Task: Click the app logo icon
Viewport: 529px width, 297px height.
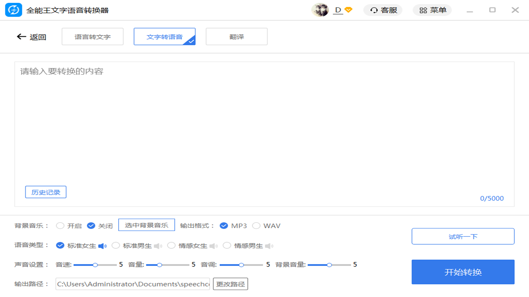Action: click(14, 9)
